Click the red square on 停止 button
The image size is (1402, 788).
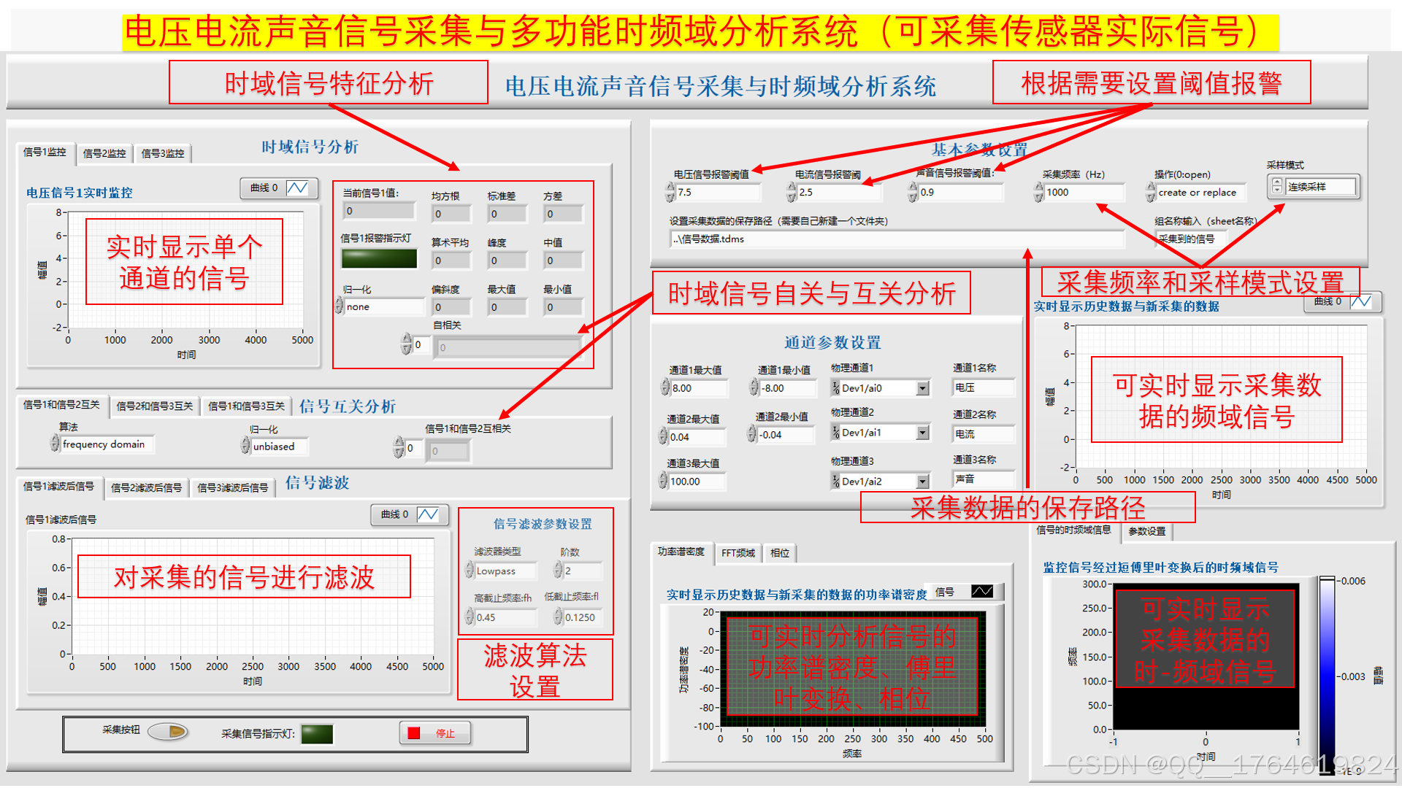click(x=414, y=733)
